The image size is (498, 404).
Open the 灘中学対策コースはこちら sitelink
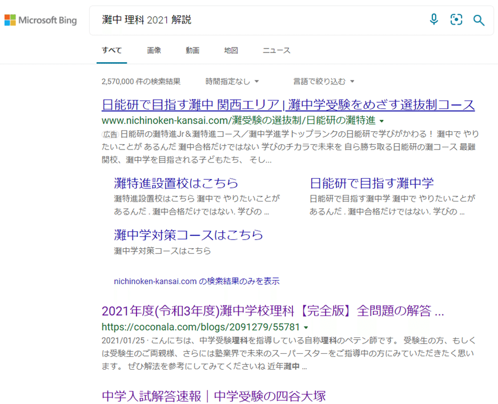(188, 235)
